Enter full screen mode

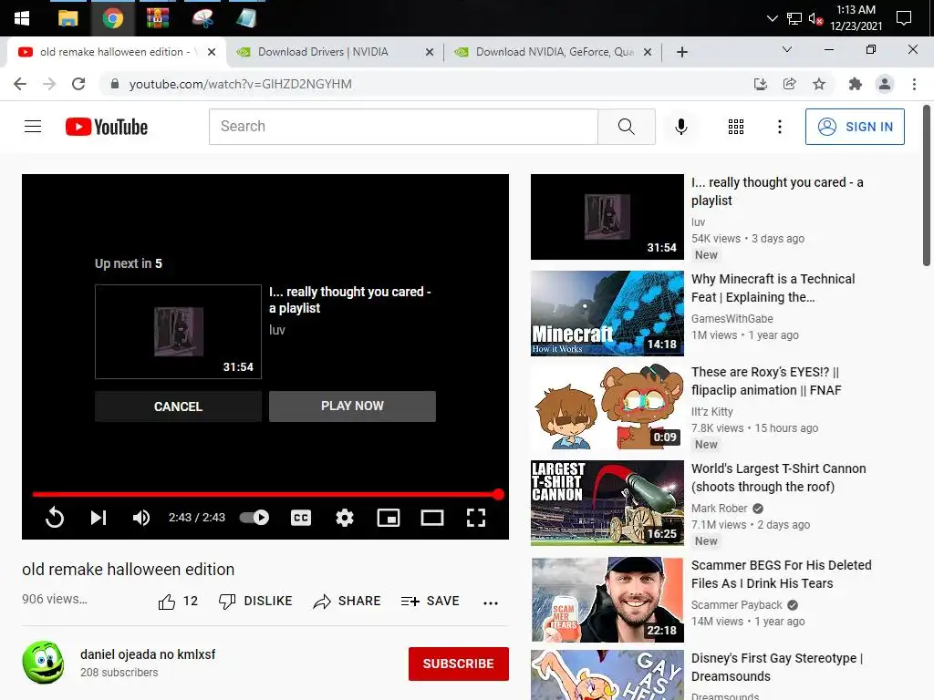[475, 518]
